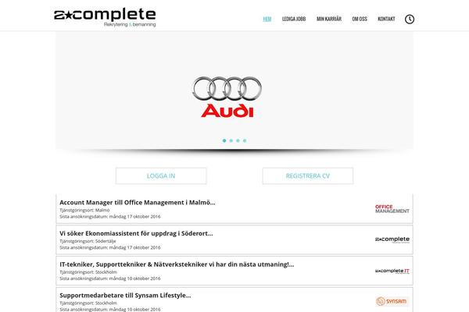
Task: Open the OM OSS menu item
Action: tap(360, 19)
